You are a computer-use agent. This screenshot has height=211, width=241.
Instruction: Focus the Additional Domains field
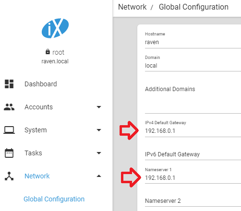[193, 99]
